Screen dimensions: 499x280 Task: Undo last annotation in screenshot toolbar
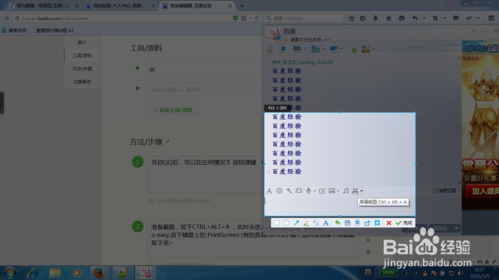tap(337, 223)
